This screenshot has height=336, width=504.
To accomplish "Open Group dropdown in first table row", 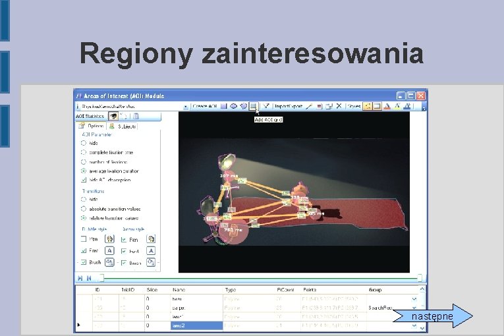I will coord(414,299).
